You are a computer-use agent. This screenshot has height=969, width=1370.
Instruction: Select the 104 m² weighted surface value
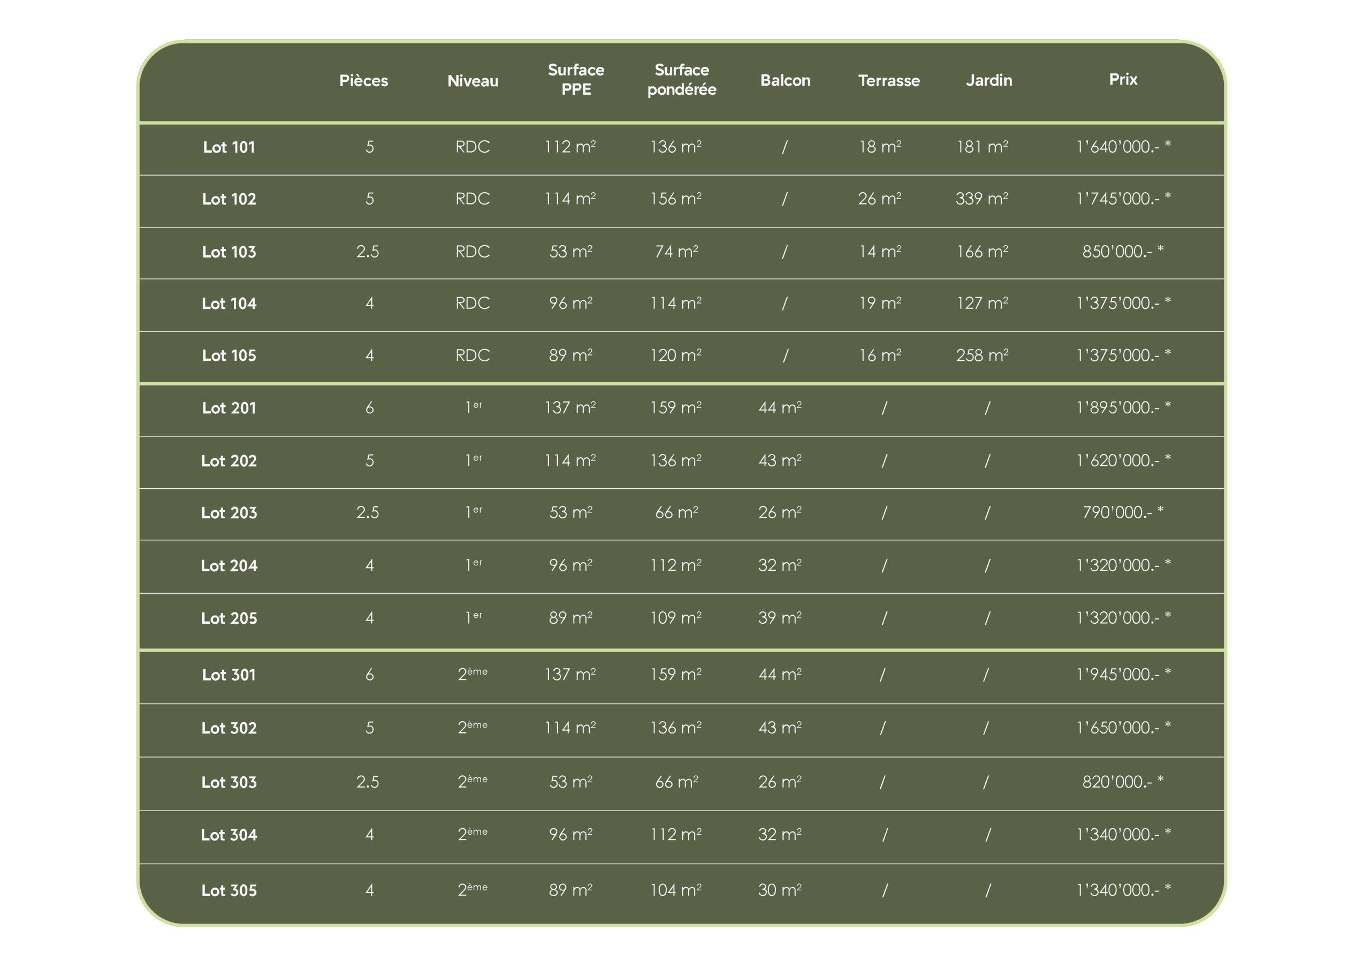[675, 890]
